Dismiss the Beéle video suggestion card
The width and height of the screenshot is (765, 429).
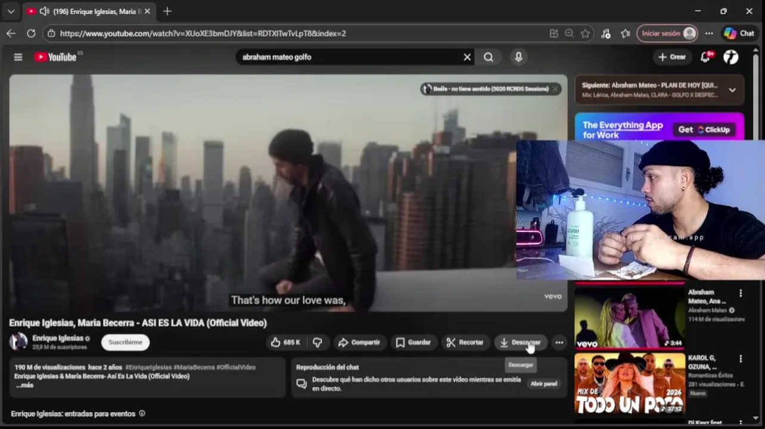(x=555, y=89)
